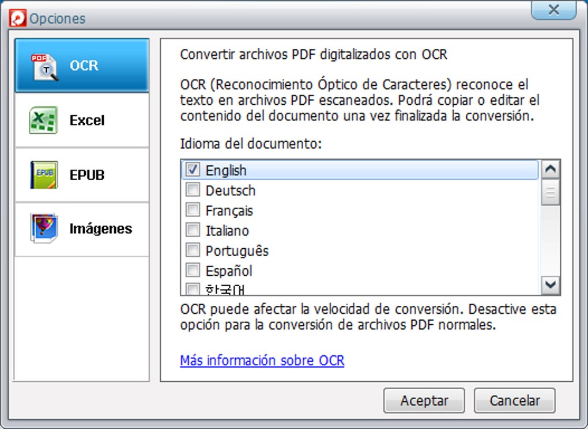This screenshot has width=588, height=429.
Task: Select the Español checkbox
Action: 193,271
